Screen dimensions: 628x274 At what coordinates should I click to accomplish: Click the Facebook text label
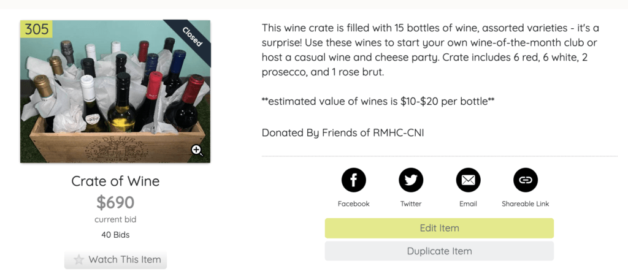click(x=354, y=204)
